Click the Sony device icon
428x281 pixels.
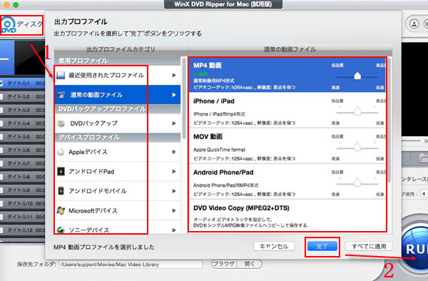(x=61, y=230)
